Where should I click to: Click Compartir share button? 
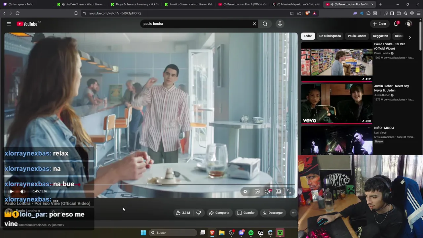[x=219, y=213]
